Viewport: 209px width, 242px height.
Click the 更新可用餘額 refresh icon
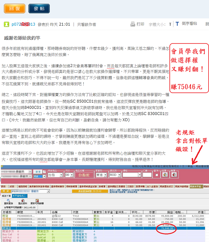37,200
